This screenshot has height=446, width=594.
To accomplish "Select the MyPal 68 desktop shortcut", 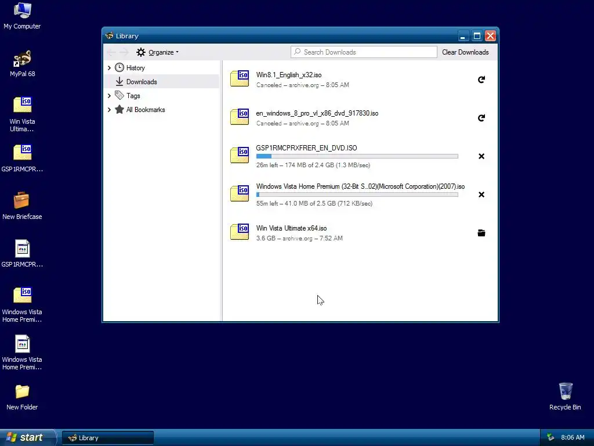I will click(x=22, y=64).
